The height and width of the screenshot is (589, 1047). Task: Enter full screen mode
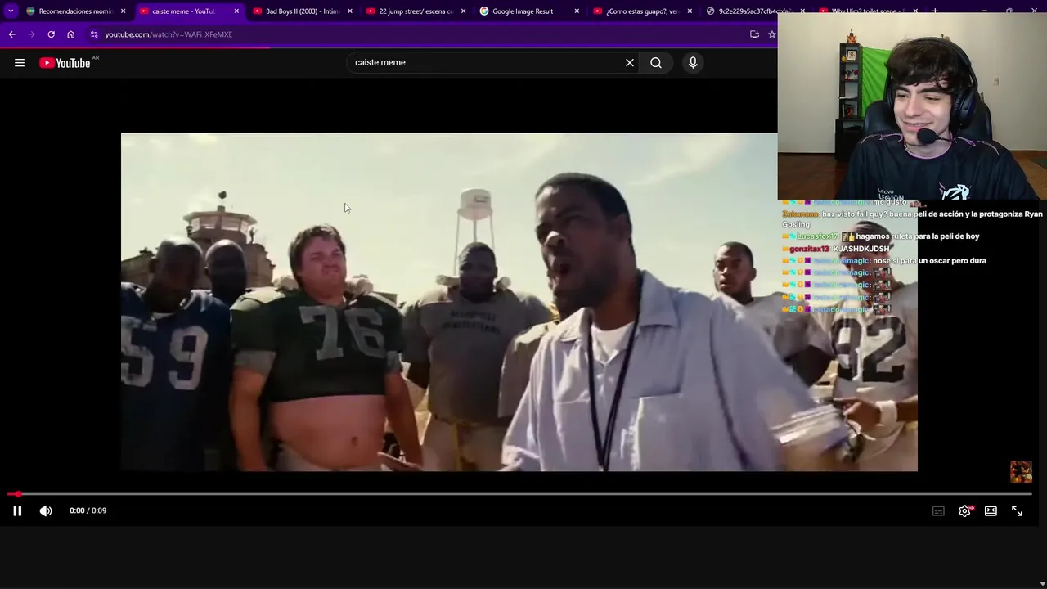(x=1017, y=510)
